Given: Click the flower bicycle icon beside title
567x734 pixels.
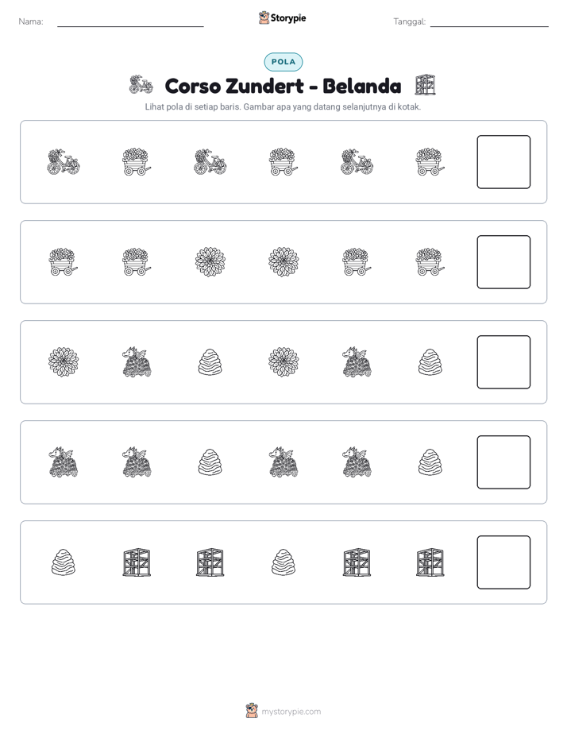Looking at the screenshot, I should [141, 85].
